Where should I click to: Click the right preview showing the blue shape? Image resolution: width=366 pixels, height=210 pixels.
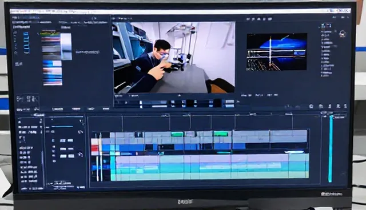point(277,52)
